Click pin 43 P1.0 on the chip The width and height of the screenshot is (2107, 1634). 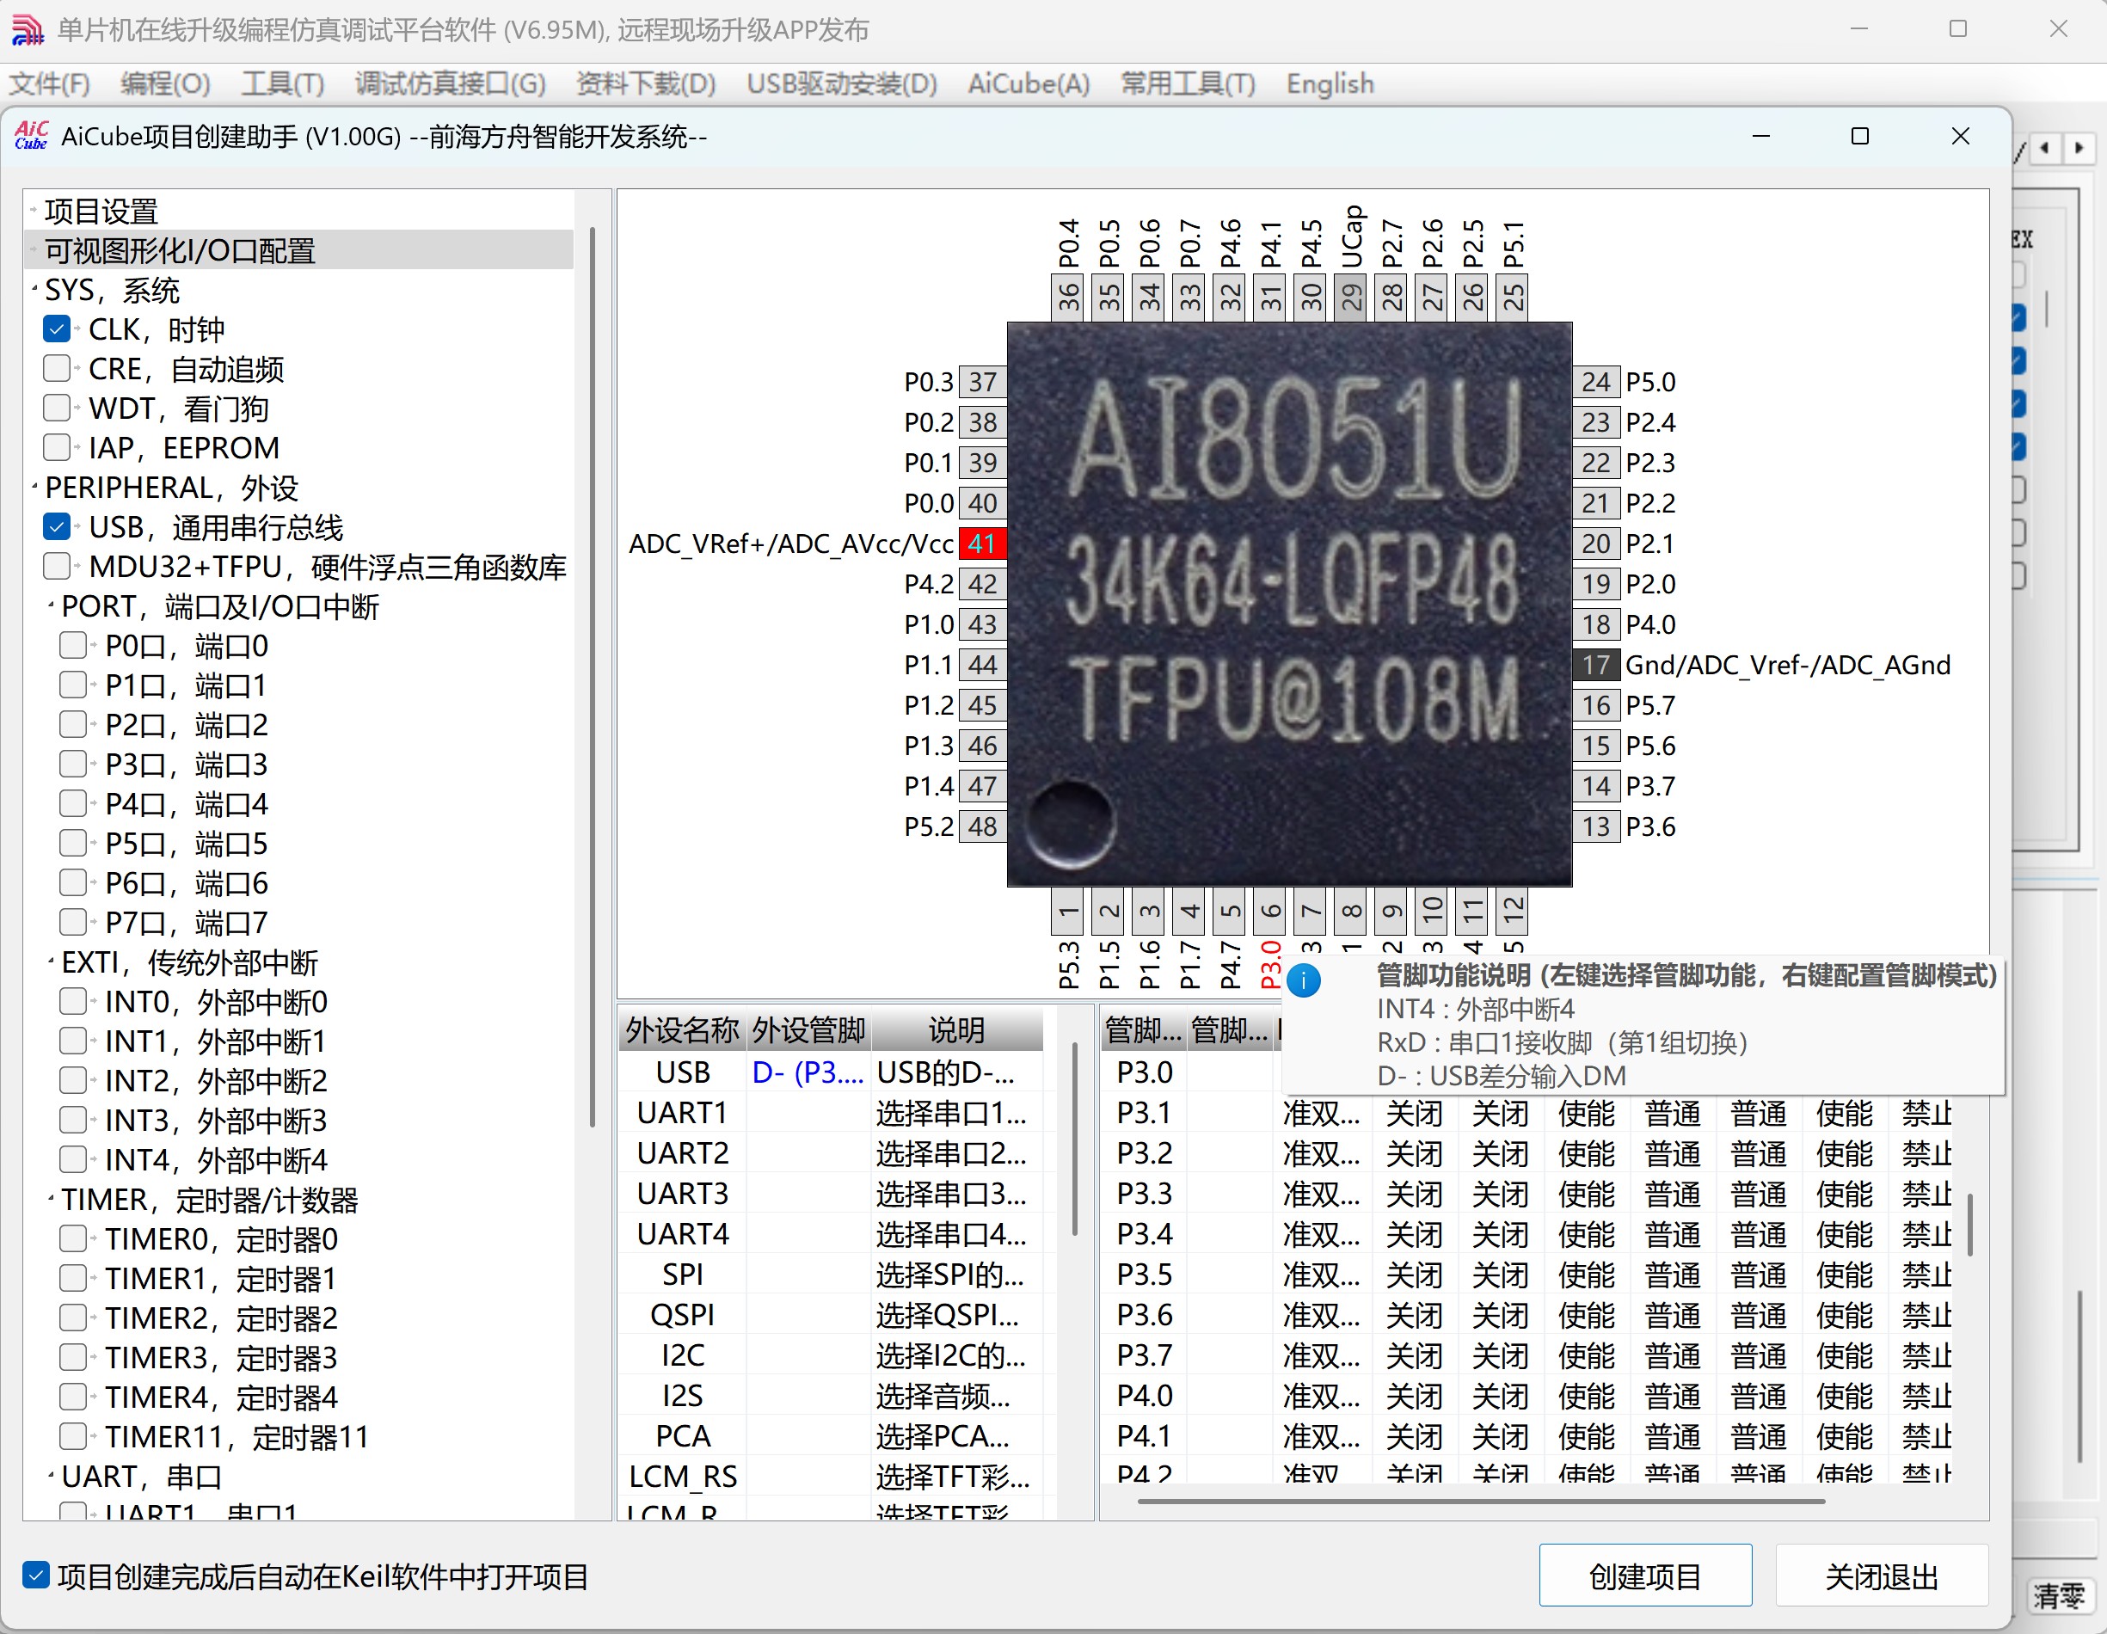[x=982, y=625]
